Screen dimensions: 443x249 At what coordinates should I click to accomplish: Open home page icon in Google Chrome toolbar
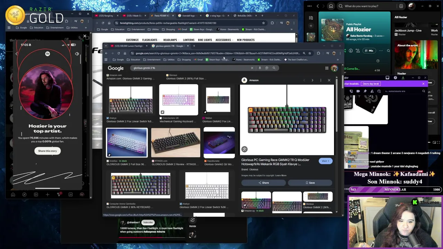[x=125, y=53]
